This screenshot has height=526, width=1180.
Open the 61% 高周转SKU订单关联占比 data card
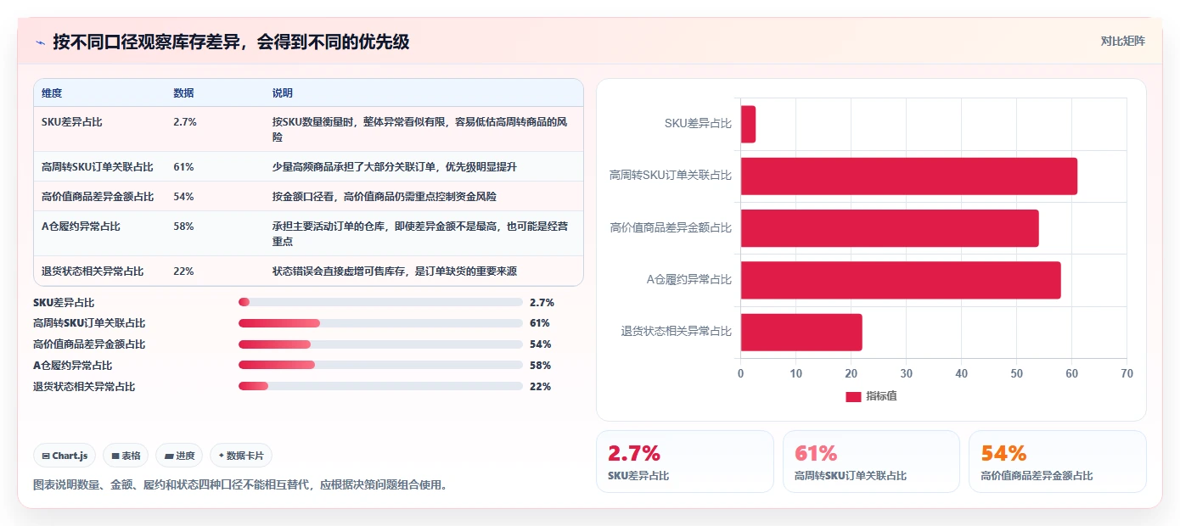[871, 462]
